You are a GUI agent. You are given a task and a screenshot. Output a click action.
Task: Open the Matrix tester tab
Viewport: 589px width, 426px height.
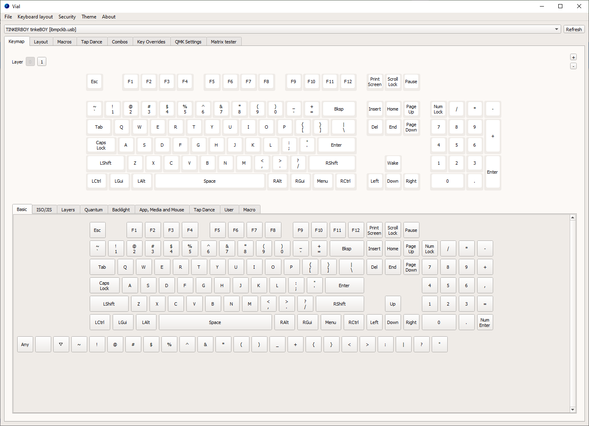224,42
